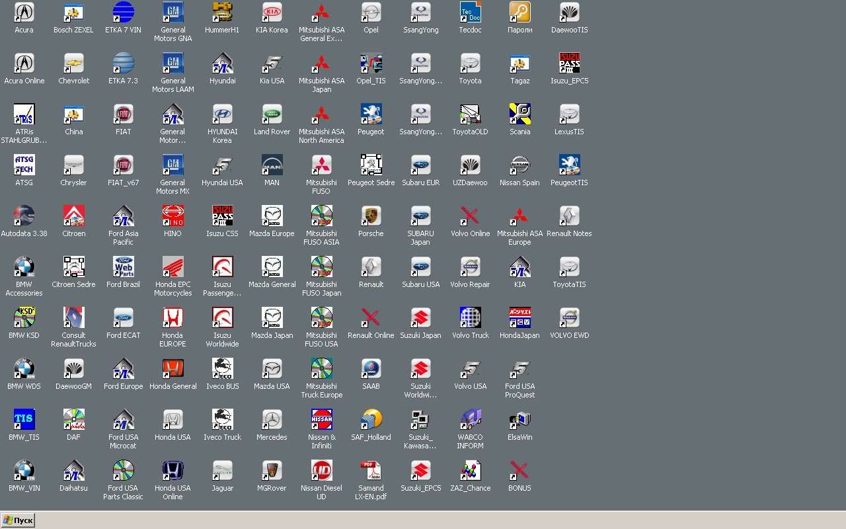Viewport: 846px width, 529px height.
Task: Select the Jaguar shortcut icon
Action: click(x=222, y=470)
